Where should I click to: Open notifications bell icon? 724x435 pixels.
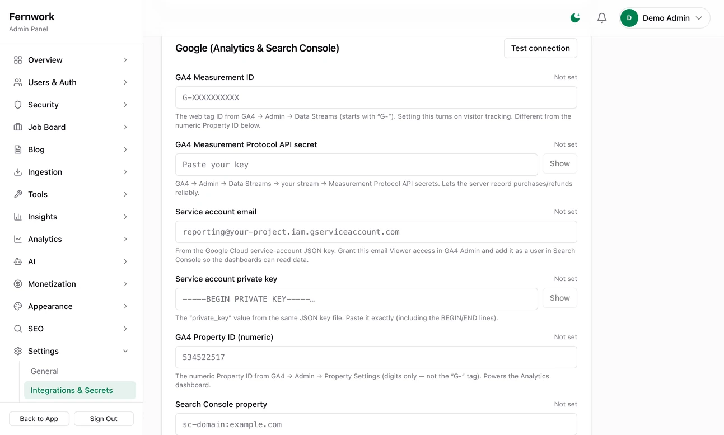click(602, 18)
